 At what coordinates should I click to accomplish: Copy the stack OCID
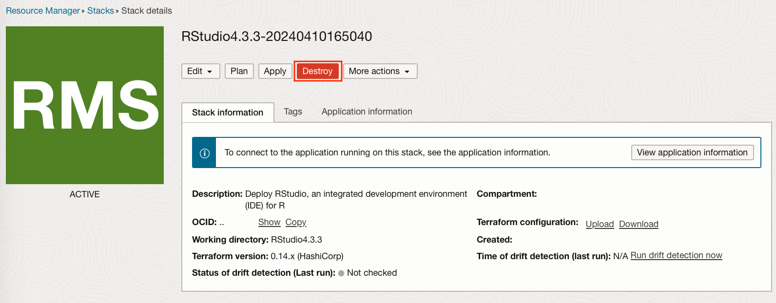[296, 222]
